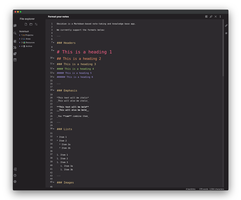Screen dimensions: 241x200
Task: Pin the current note
Action: pos(211,17)
